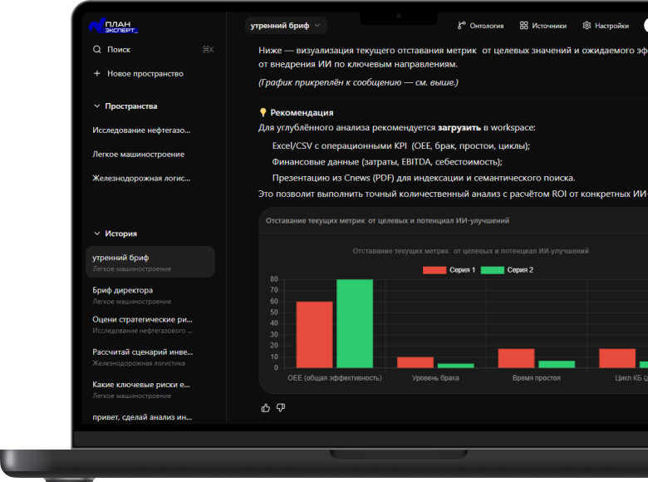Collapse the Пространства section
Image resolution: width=648 pixels, height=482 pixels.
point(97,106)
